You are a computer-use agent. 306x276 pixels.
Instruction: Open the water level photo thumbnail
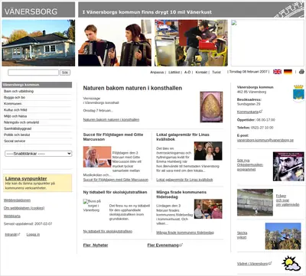click(x=255, y=203)
